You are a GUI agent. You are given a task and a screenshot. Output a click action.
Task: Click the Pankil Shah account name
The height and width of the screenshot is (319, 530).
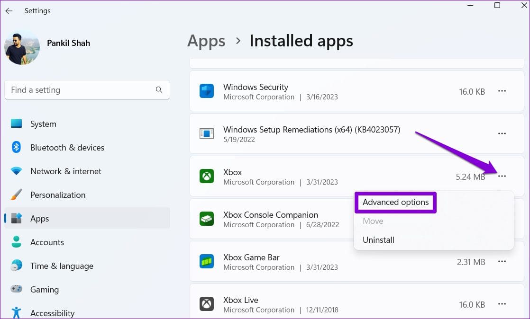(68, 43)
